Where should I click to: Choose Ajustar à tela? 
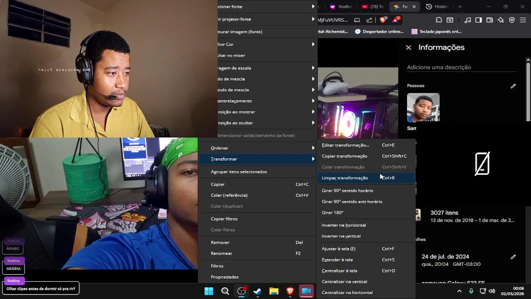tap(365, 249)
